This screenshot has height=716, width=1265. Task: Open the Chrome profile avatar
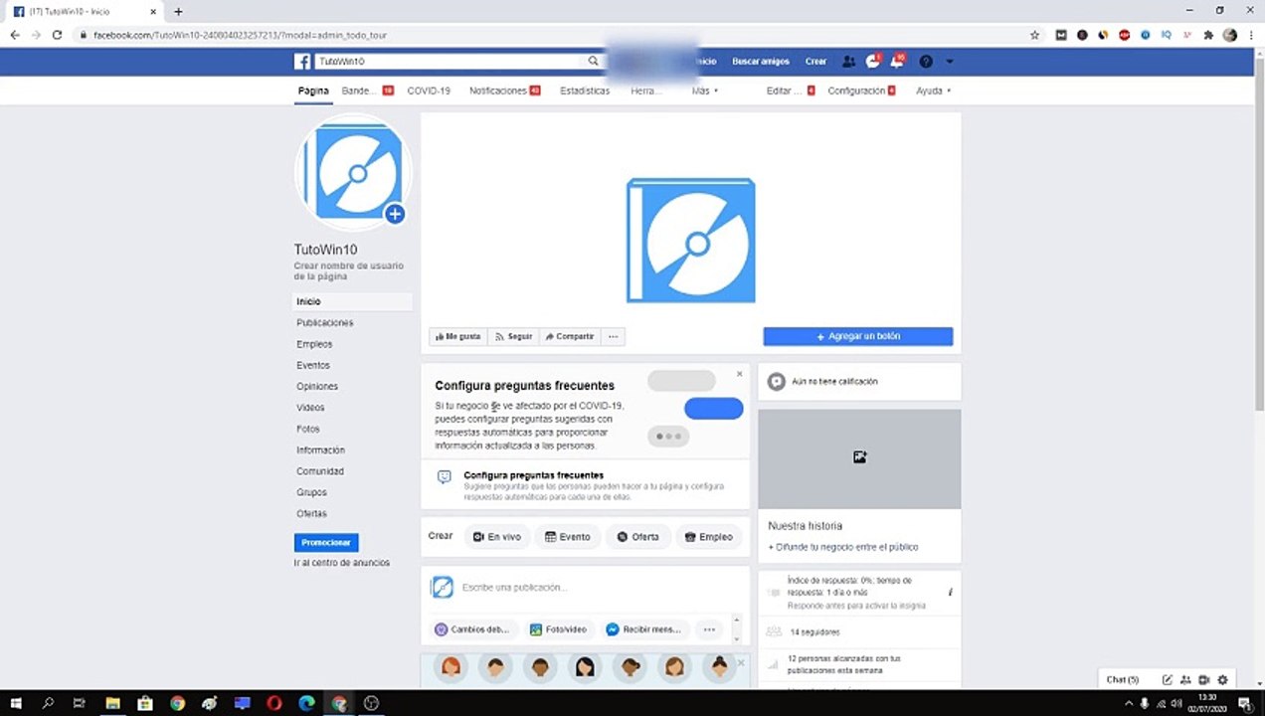pos(1230,35)
